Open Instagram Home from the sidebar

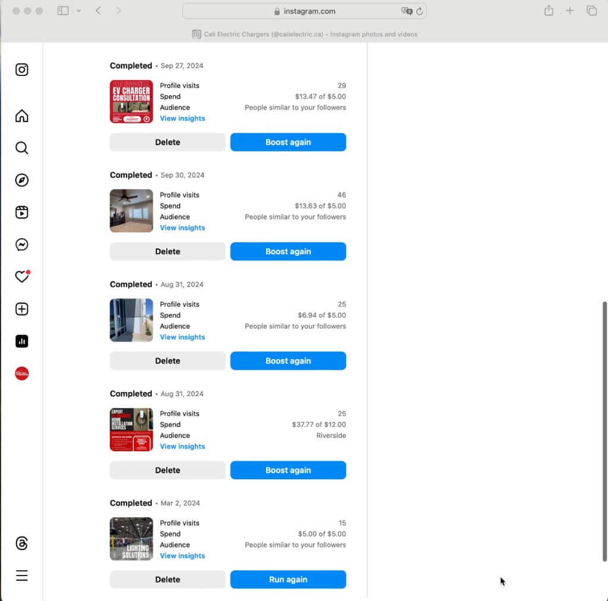pos(22,116)
